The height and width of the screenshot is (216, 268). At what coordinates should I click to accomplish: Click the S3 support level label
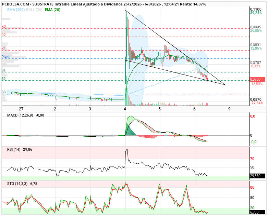(x=3, y=92)
